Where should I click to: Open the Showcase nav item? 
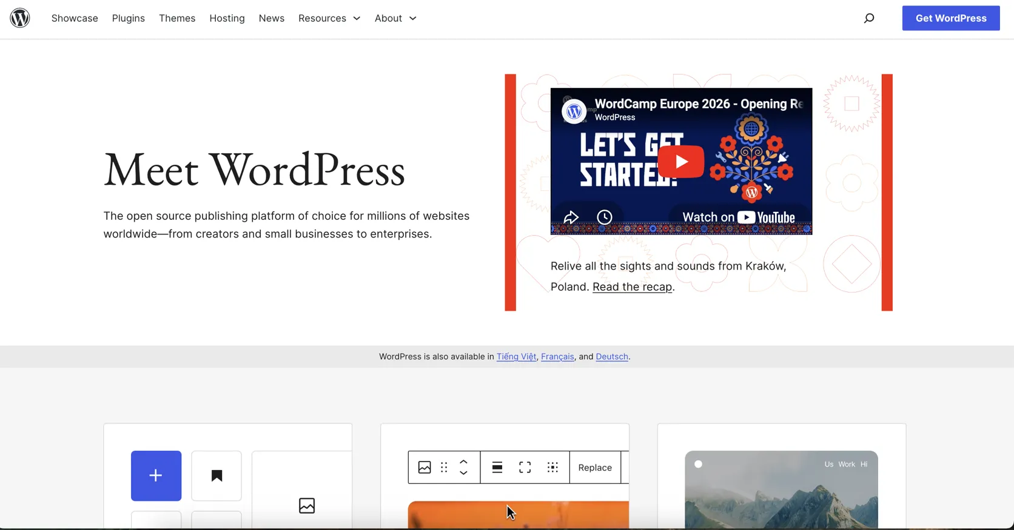pos(75,18)
